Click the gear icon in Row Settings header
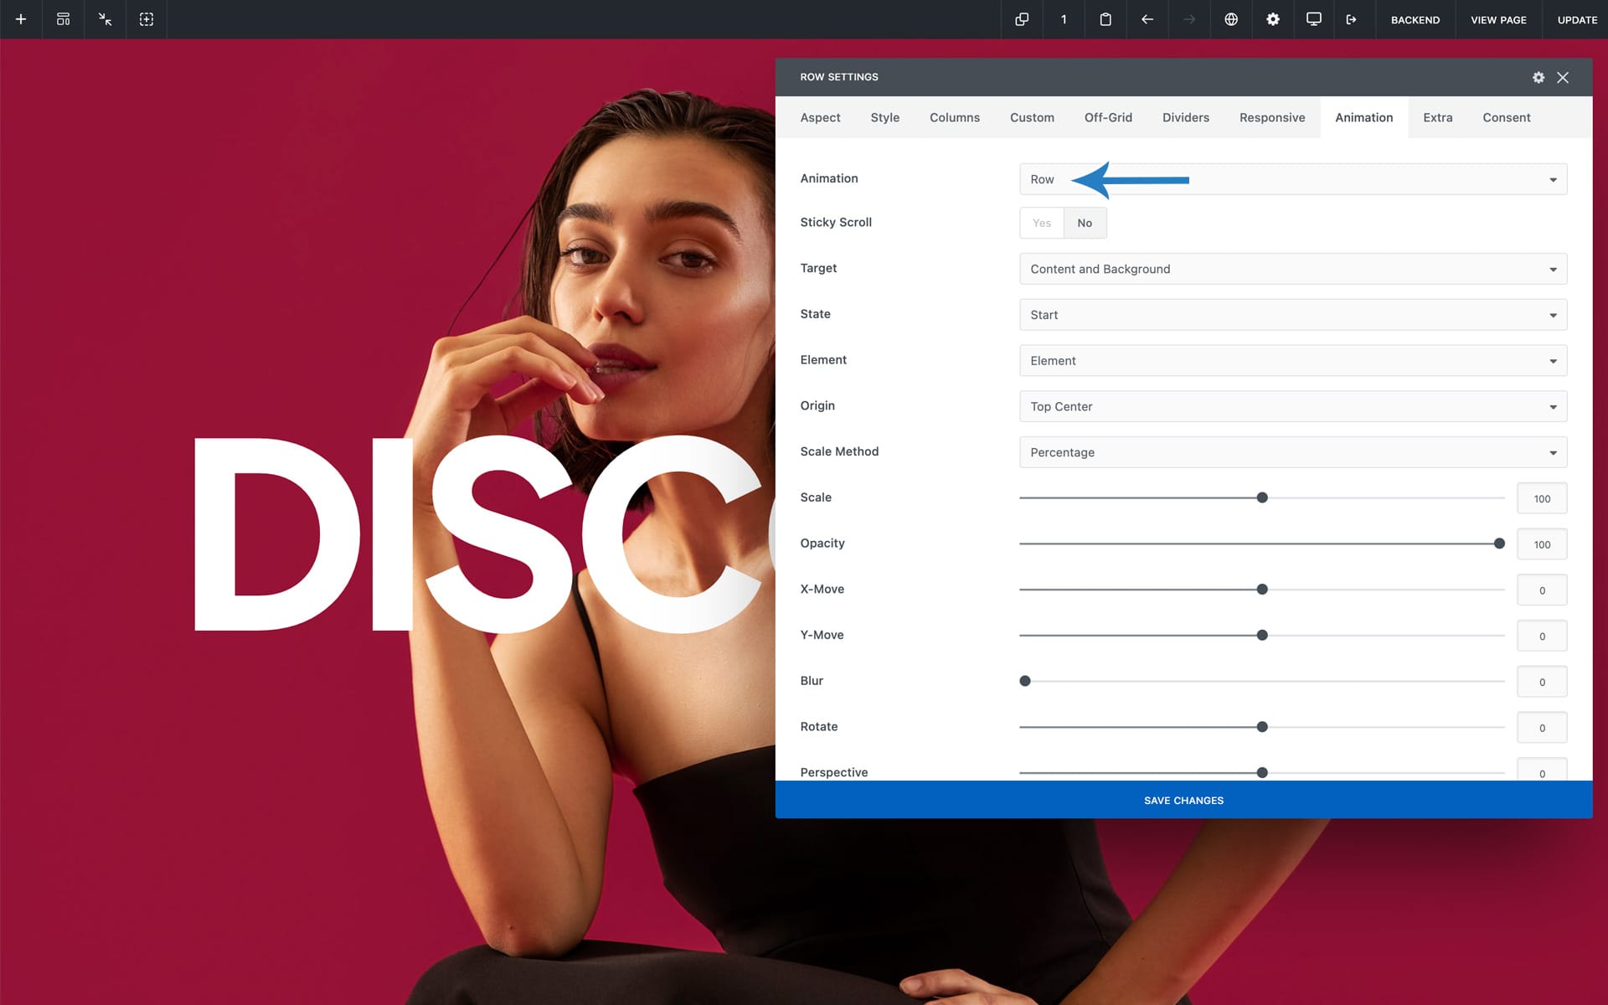 1538,77
